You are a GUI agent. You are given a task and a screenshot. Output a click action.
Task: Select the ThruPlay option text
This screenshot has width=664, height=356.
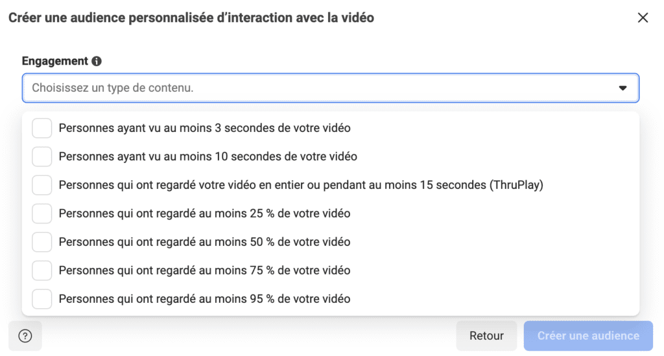click(x=300, y=185)
